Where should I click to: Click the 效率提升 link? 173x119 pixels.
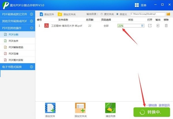point(164,105)
